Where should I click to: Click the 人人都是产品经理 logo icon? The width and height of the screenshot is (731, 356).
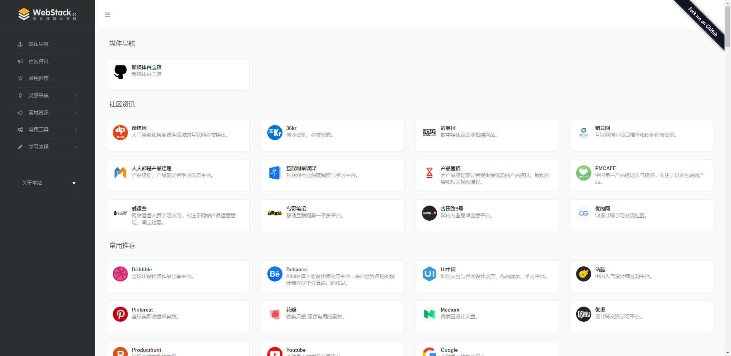(120, 173)
